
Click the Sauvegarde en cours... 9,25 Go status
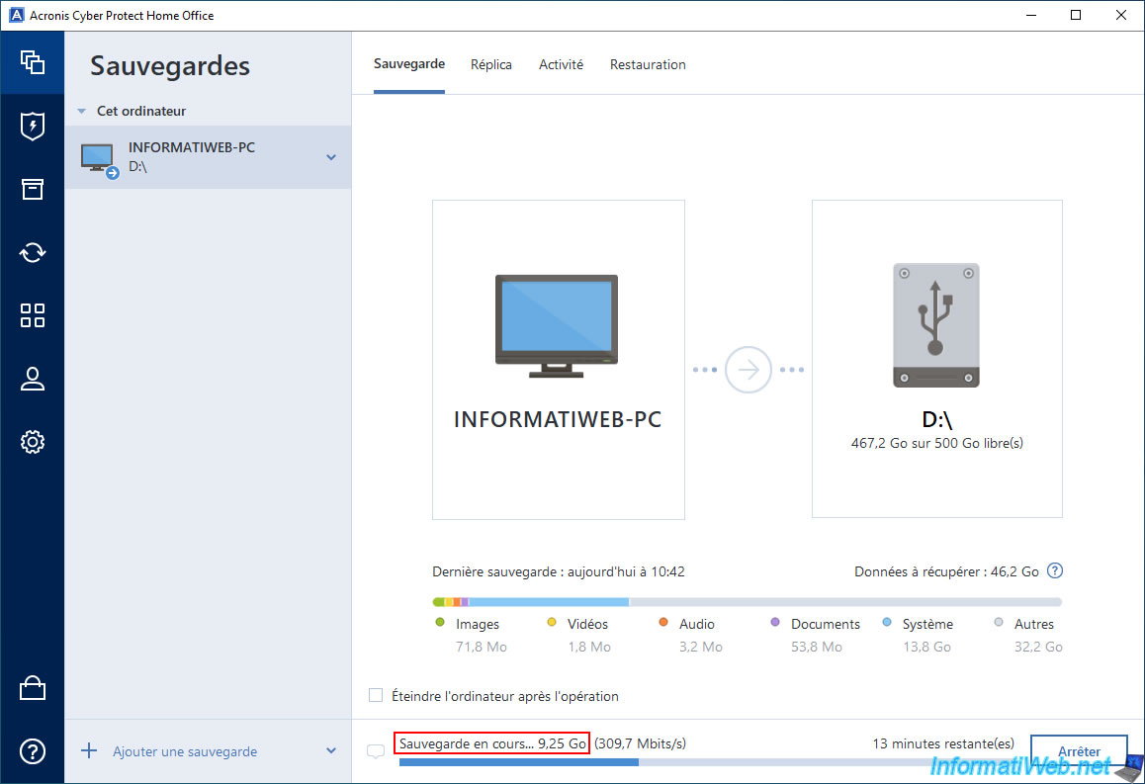(x=492, y=743)
